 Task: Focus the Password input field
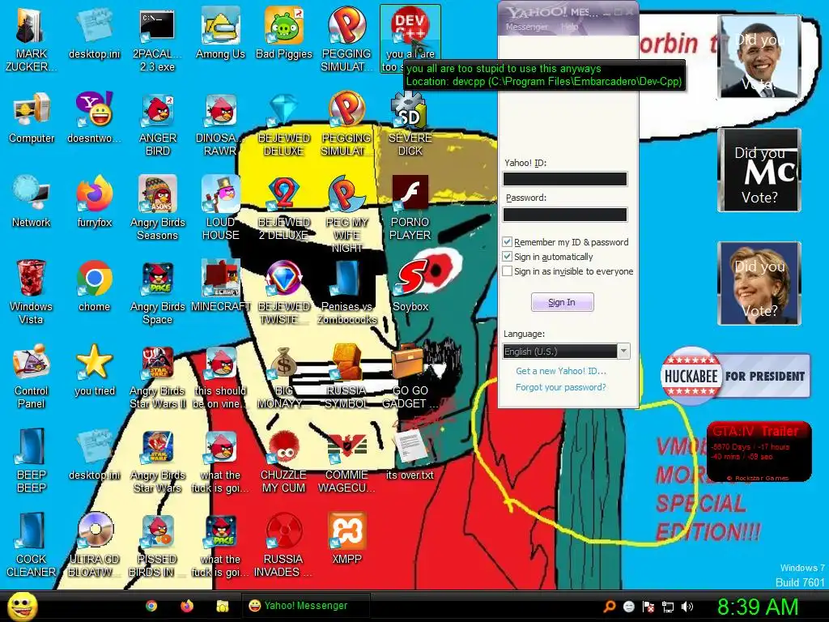coord(565,214)
